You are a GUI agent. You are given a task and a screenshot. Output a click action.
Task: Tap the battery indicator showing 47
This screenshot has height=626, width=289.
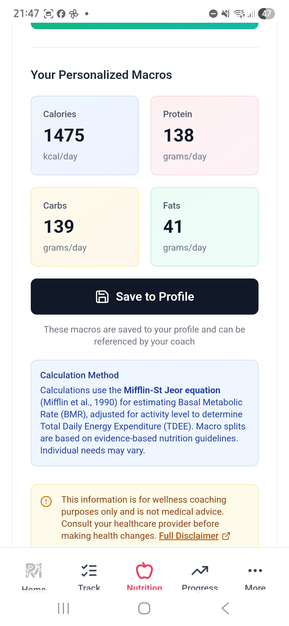(x=266, y=13)
